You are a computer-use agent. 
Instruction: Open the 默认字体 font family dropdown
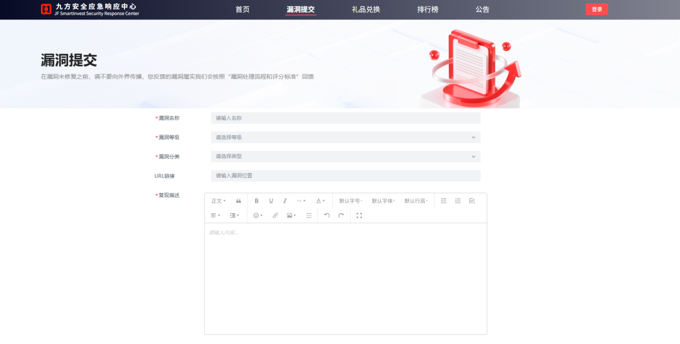click(383, 201)
